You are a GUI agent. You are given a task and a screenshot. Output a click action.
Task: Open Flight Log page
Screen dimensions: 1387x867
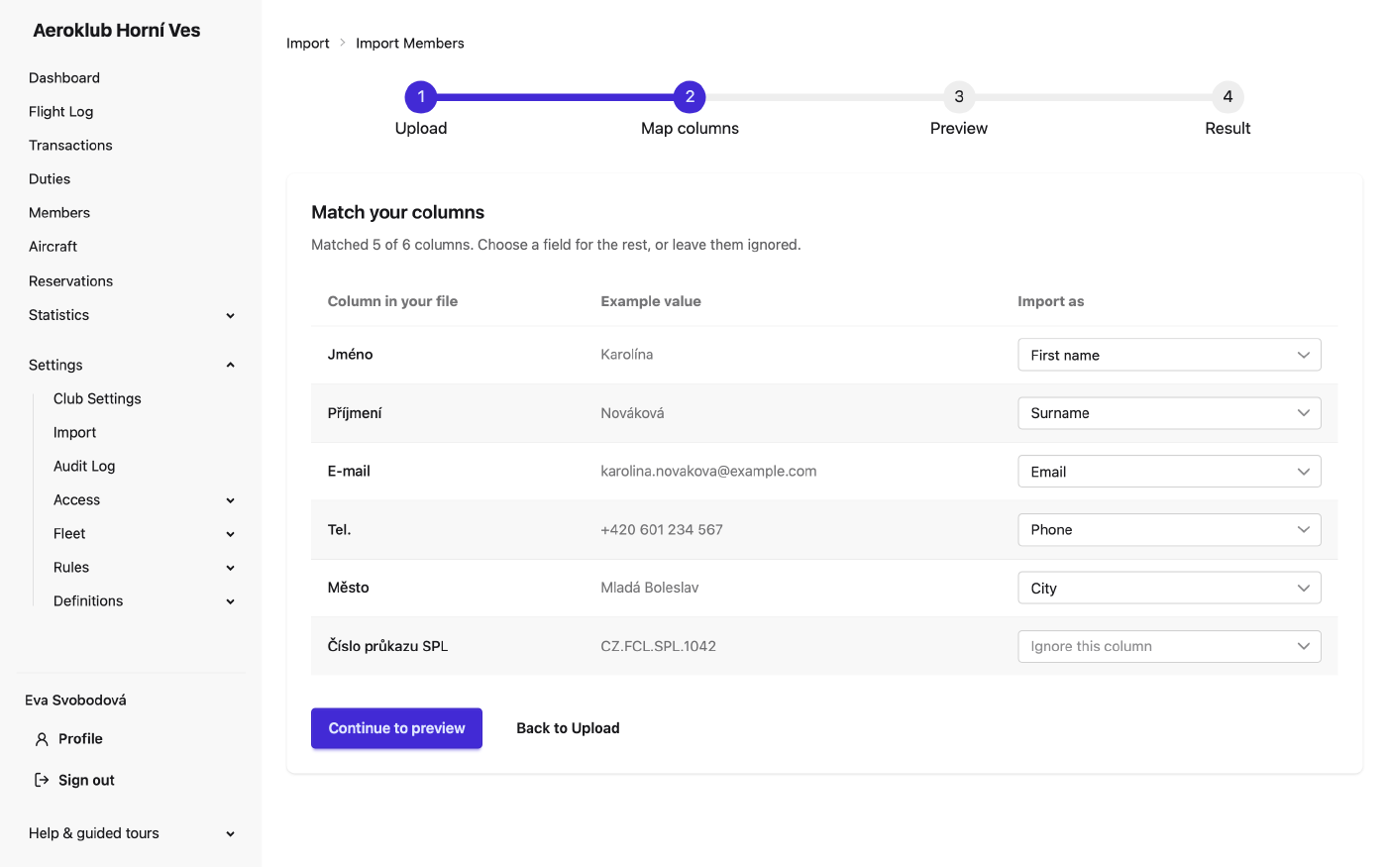tap(61, 112)
